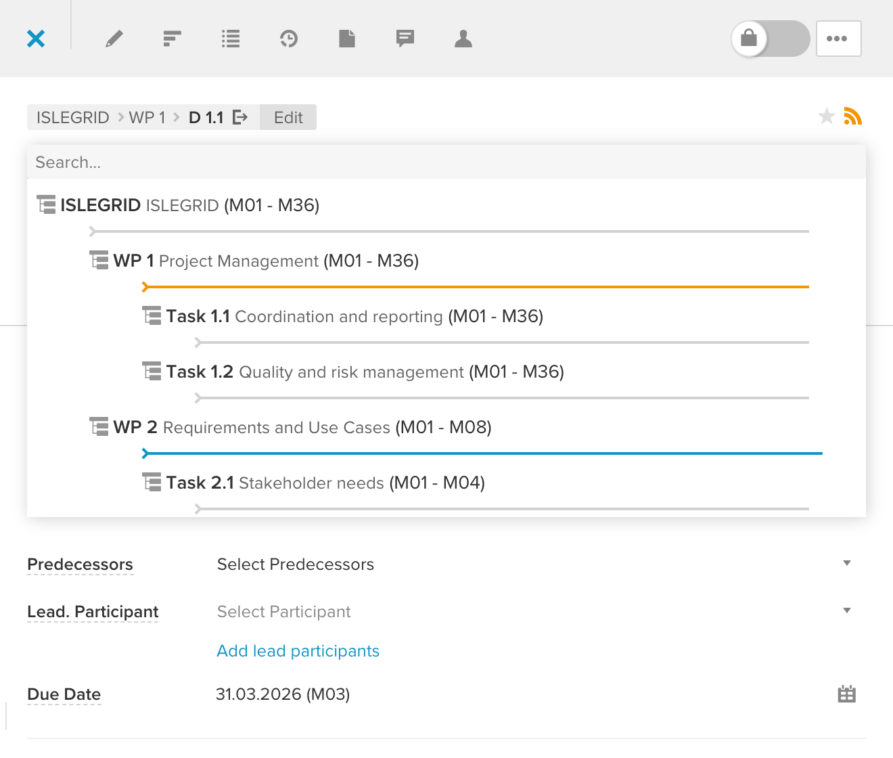This screenshot has height=758, width=893.
Task: Open the Gantt bars view icon
Action: click(x=173, y=39)
